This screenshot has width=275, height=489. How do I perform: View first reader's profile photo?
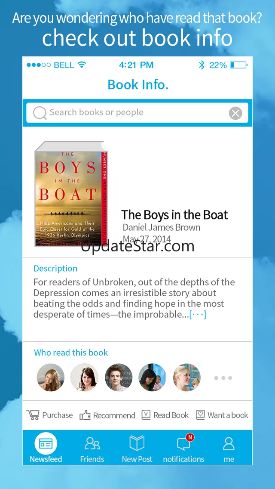(x=51, y=378)
